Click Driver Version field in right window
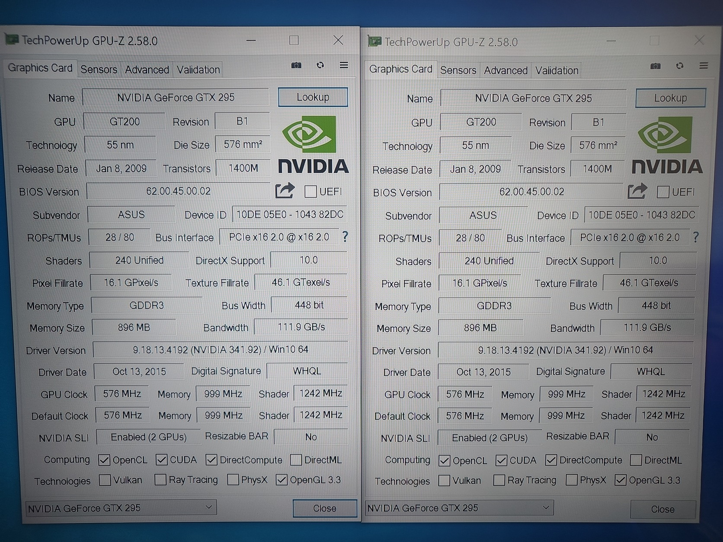Screen dimensions: 723x542 (566, 350)
